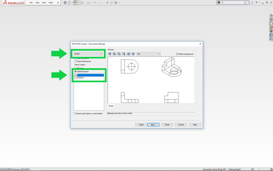The width and height of the screenshot is (273, 171).
Task: Click the Select cursor tool icon
Action: [x=101, y=3]
